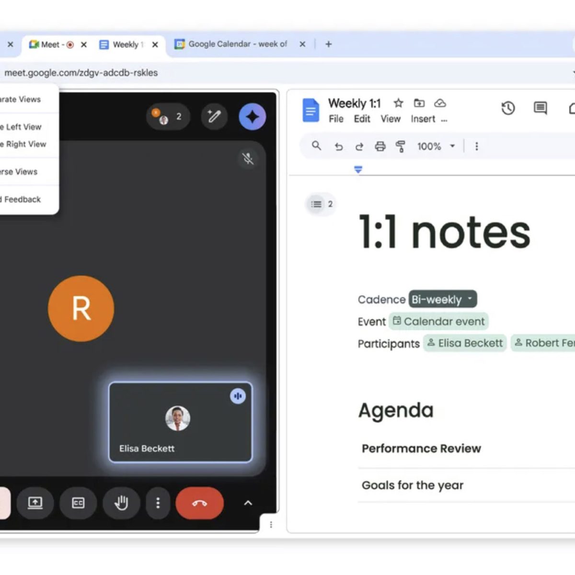This screenshot has height=575, width=575.
Task: Click the Gemini sparkle icon in Meet
Action: click(252, 116)
